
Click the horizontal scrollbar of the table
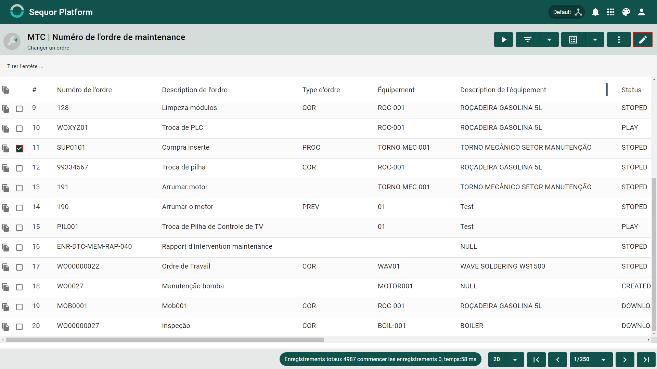(165, 340)
